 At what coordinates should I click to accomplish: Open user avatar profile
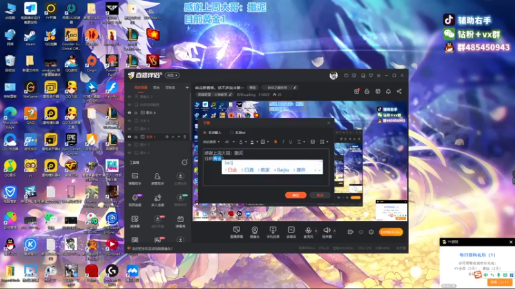(x=333, y=76)
